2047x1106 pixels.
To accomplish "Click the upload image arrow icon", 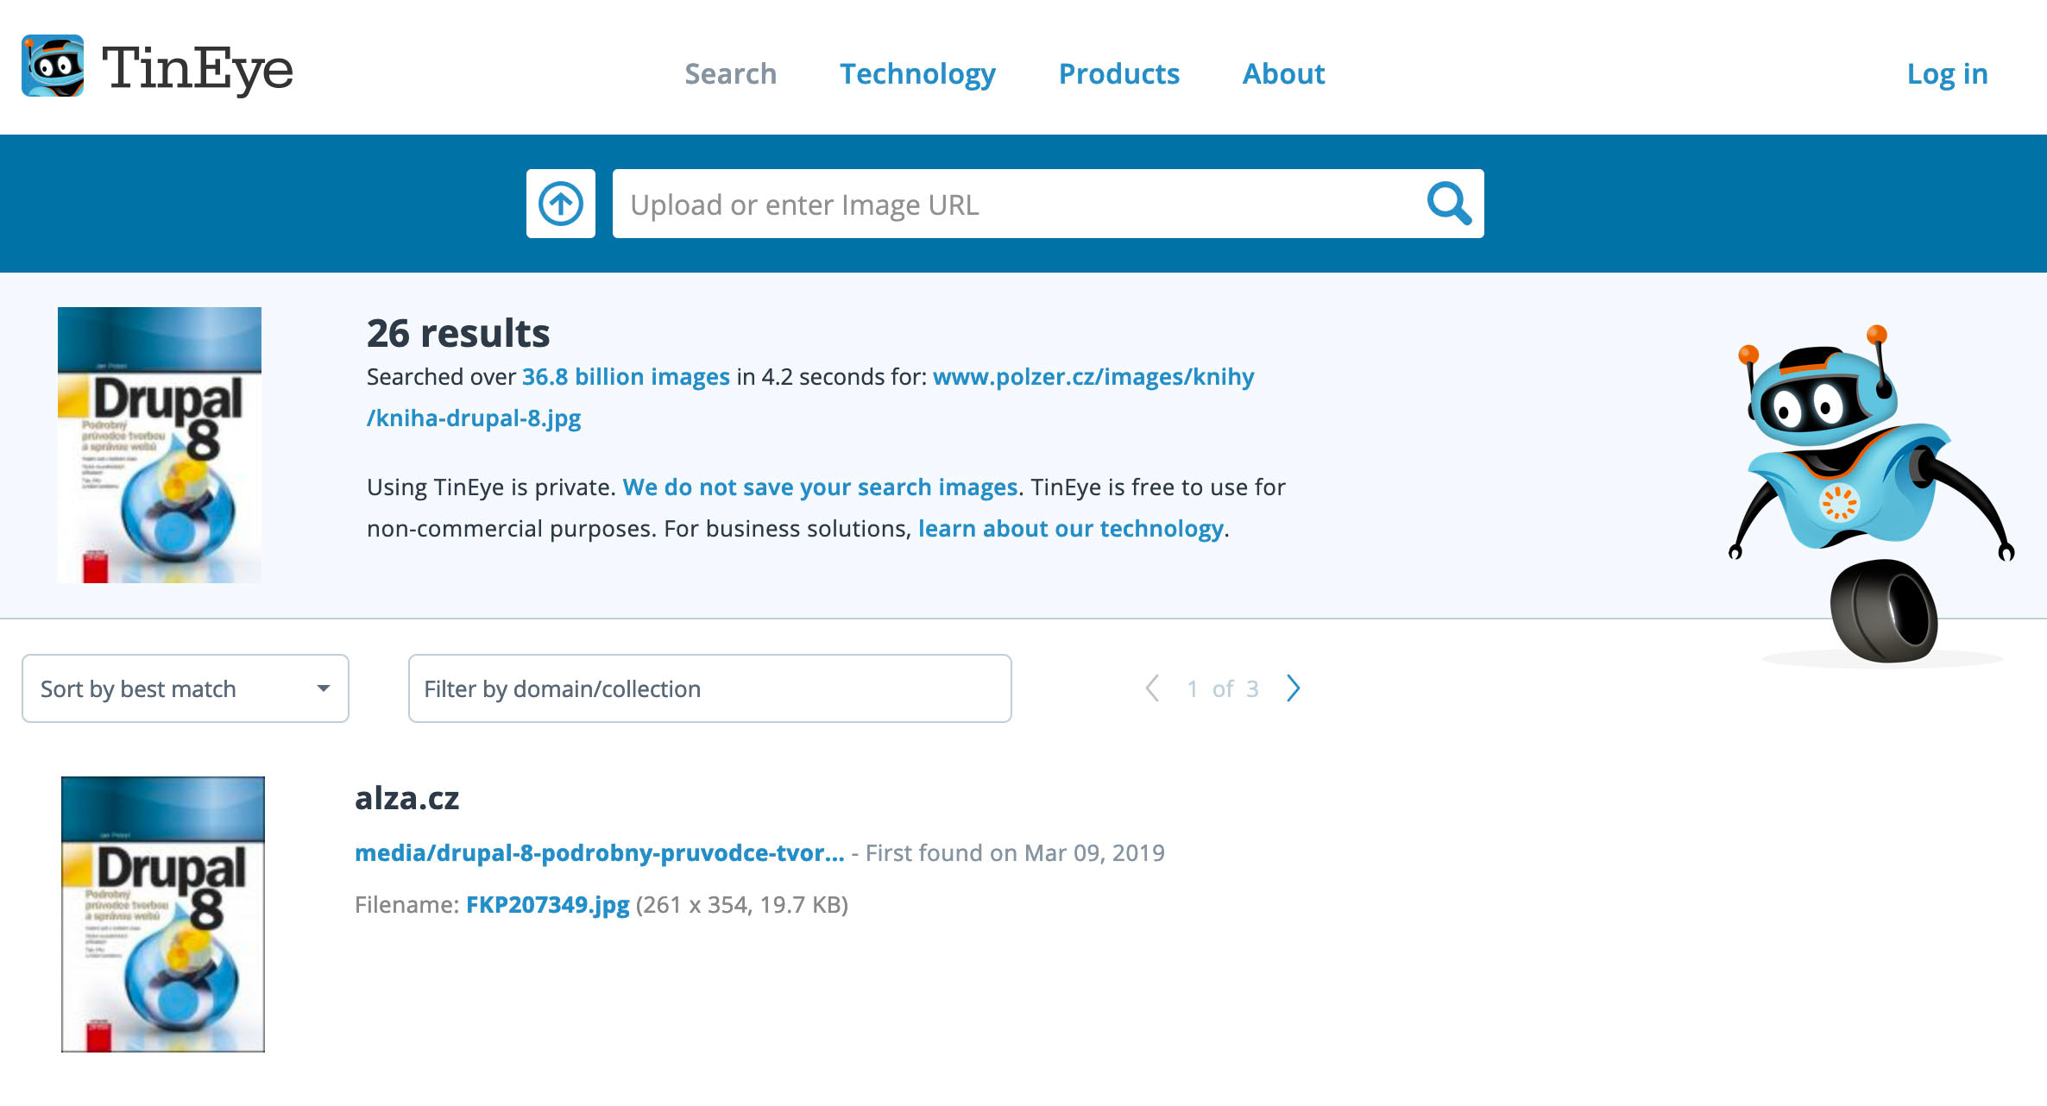I will 561,204.
